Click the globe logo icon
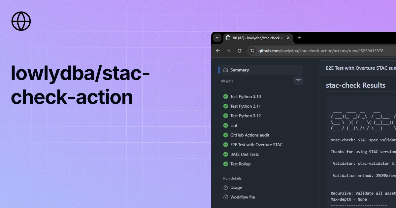 click(21, 21)
